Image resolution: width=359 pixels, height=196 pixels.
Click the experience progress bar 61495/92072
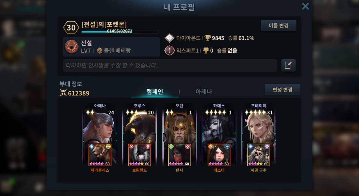(x=120, y=32)
